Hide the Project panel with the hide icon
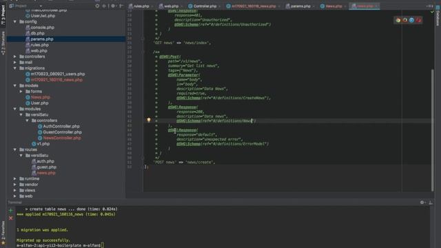 (x=121, y=6)
